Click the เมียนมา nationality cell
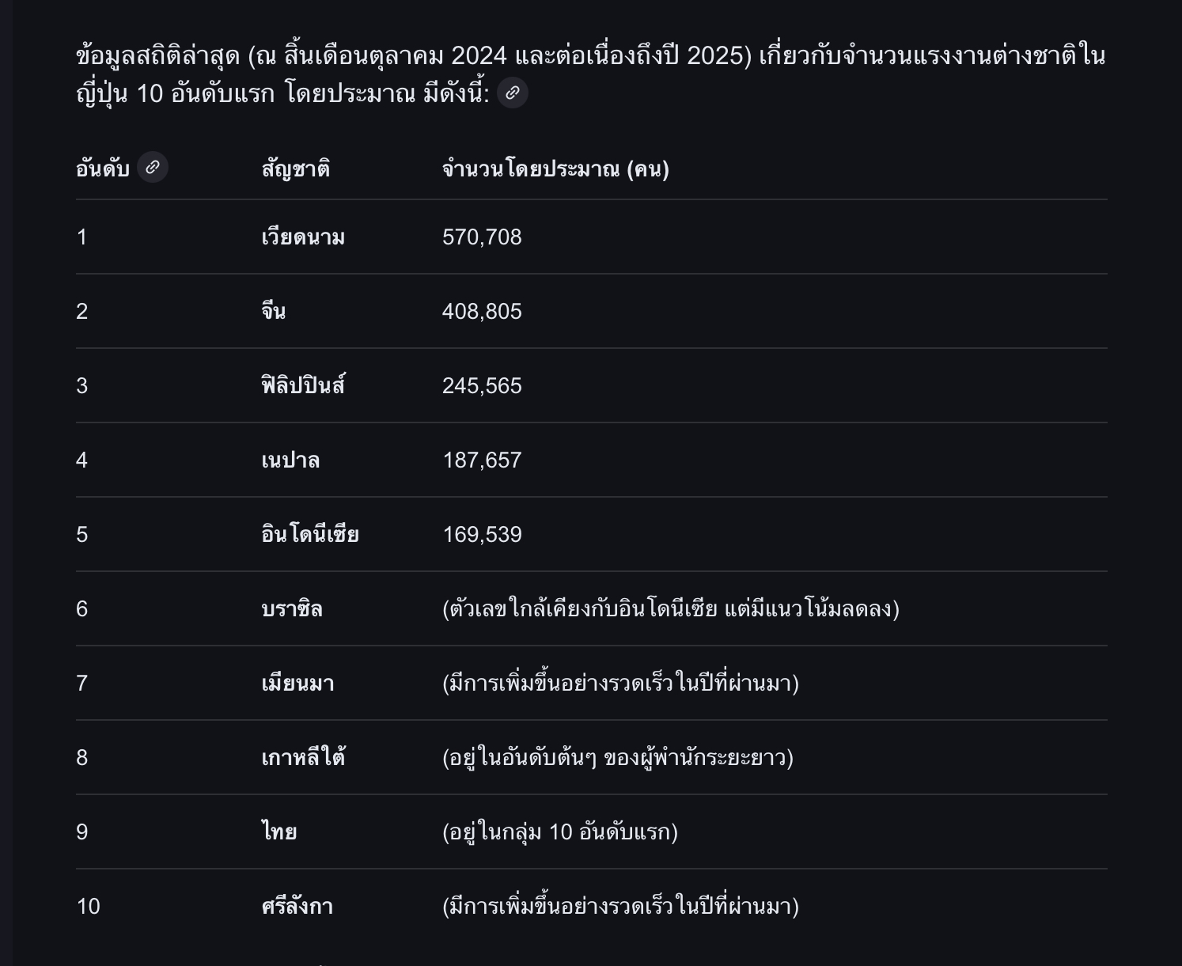The width and height of the screenshot is (1182, 966). pos(297,684)
